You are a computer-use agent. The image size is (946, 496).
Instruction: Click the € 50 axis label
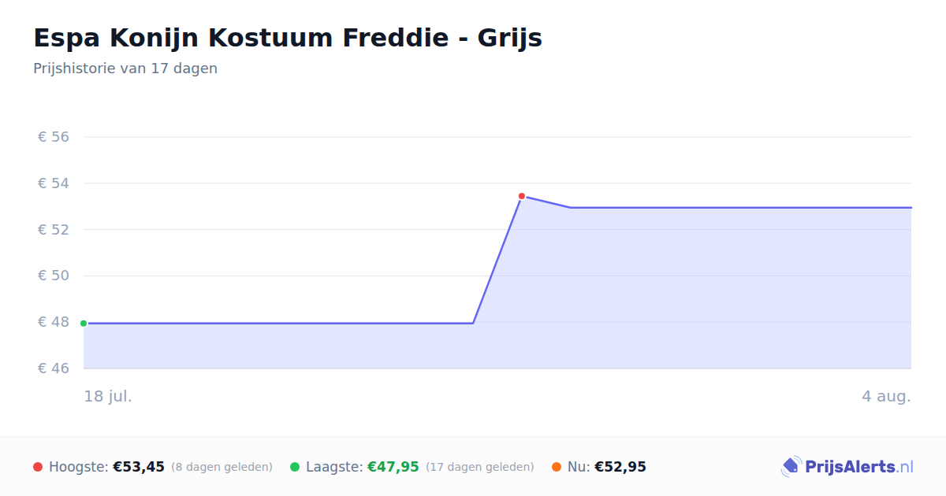pos(54,276)
